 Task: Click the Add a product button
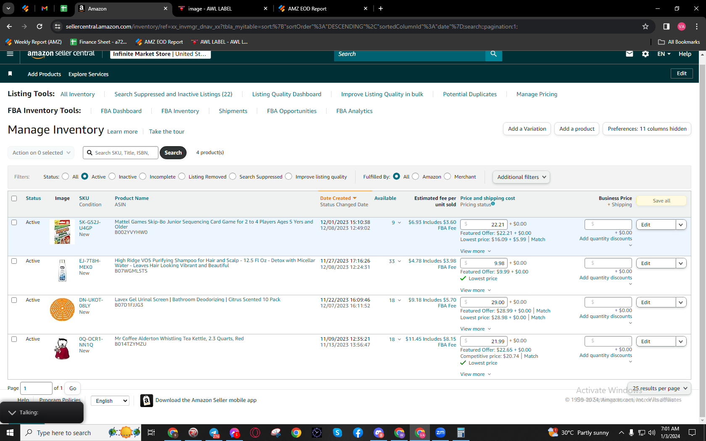(x=577, y=129)
